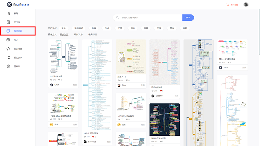Image resolution: width=260 pixels, height=146 pixels.
Task: Click 麦米 avatar under 《朝花夕拾》 card
Action: [51, 125]
